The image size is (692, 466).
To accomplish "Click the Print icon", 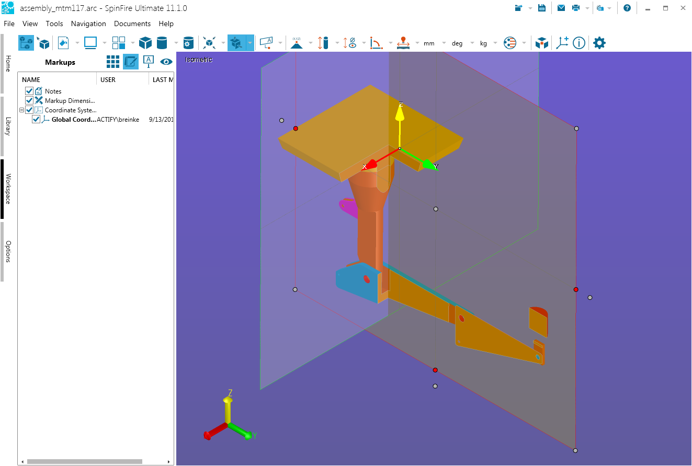I will coord(576,8).
